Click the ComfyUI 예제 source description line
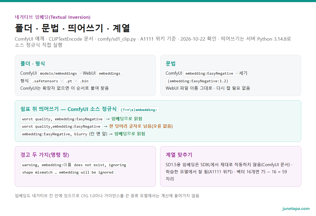316x216 pixels. click(153, 42)
